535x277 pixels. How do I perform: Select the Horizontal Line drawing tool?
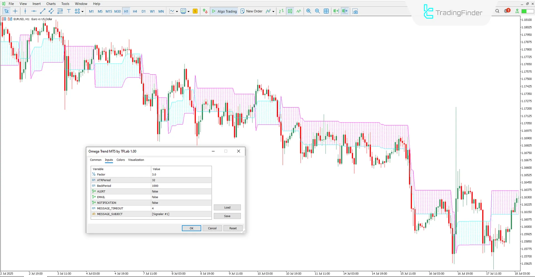34,11
